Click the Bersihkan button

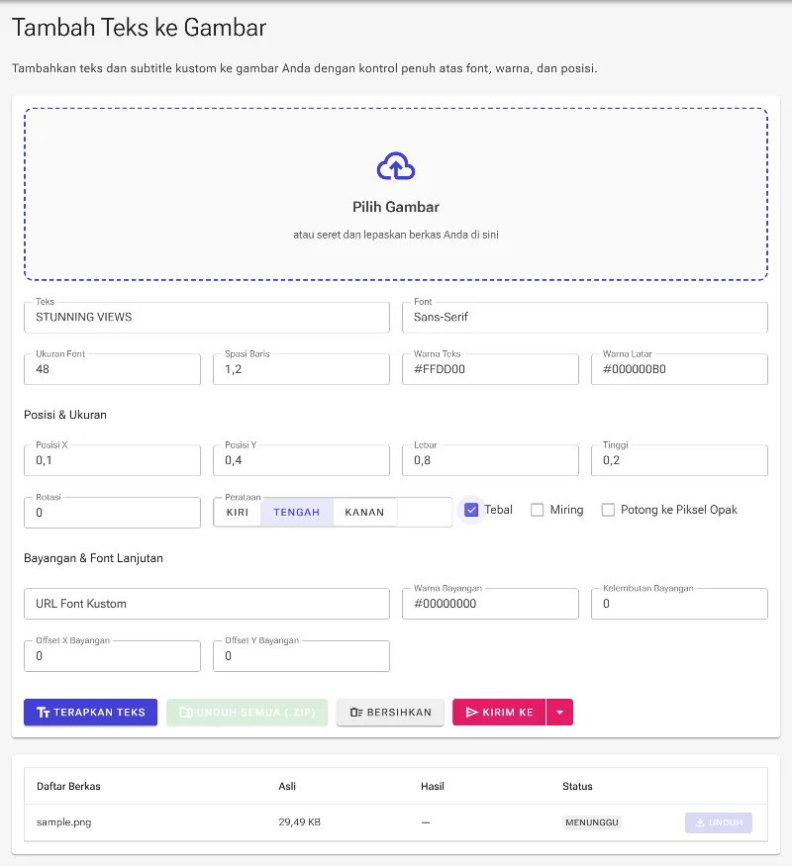tap(390, 713)
